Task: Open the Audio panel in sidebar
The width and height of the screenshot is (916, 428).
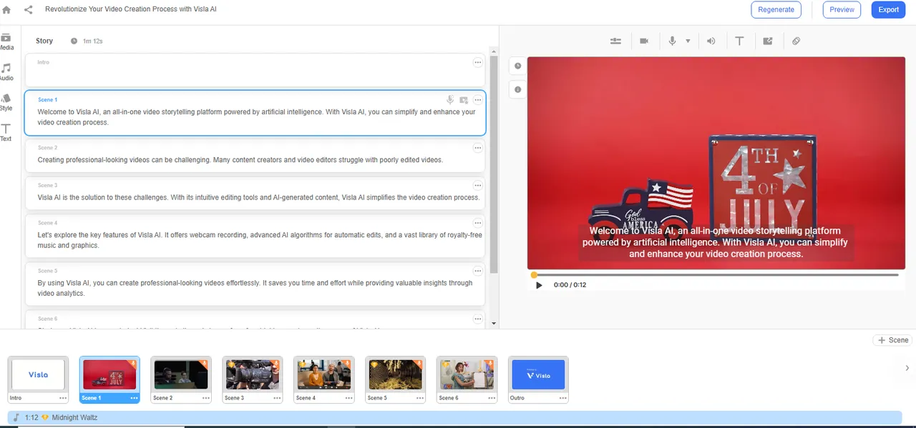Action: tap(6, 72)
